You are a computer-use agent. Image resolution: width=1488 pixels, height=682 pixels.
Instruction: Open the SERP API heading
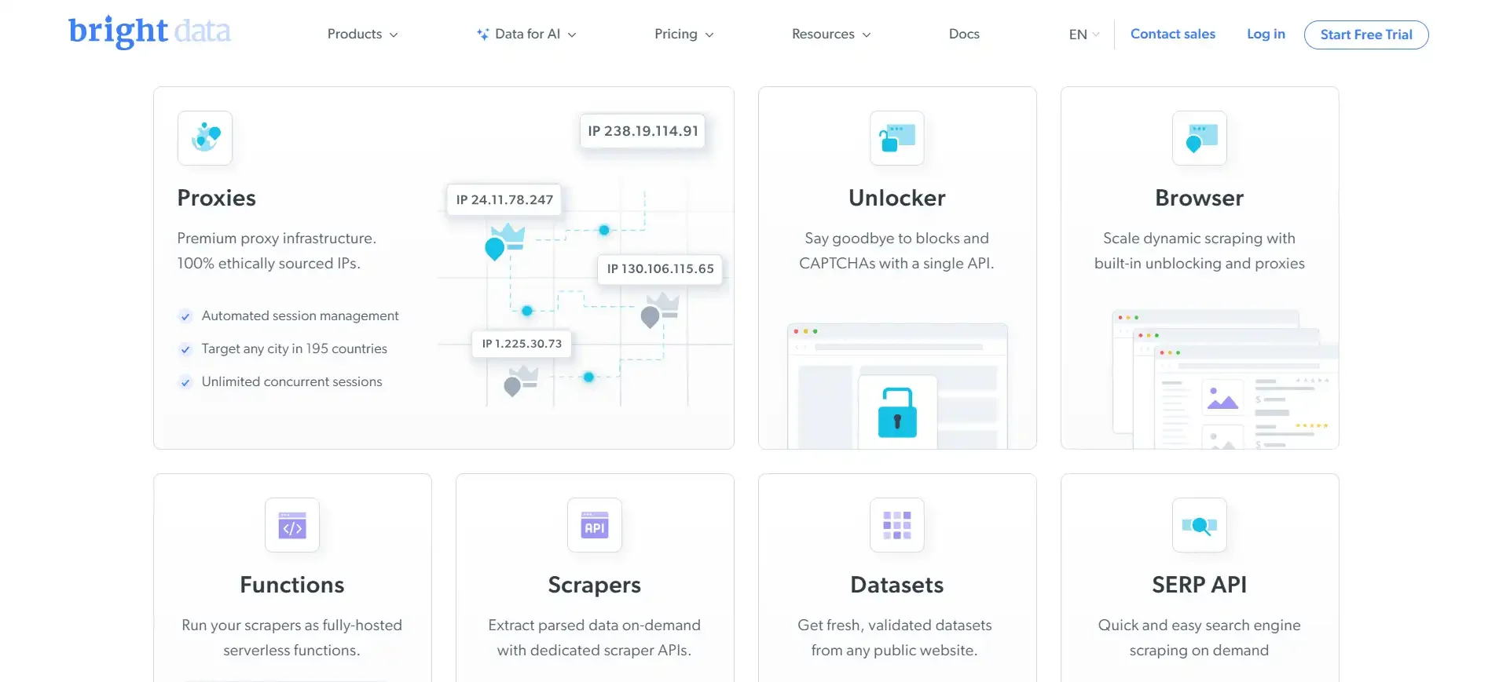coord(1200,585)
